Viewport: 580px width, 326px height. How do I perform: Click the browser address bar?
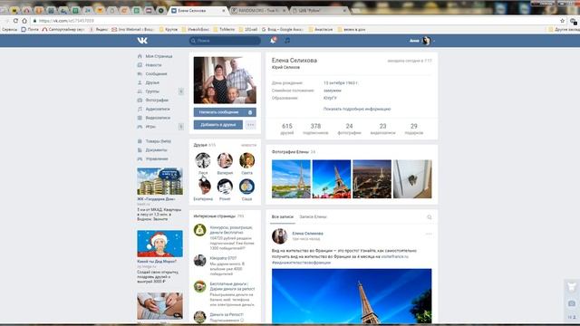(x=296, y=21)
